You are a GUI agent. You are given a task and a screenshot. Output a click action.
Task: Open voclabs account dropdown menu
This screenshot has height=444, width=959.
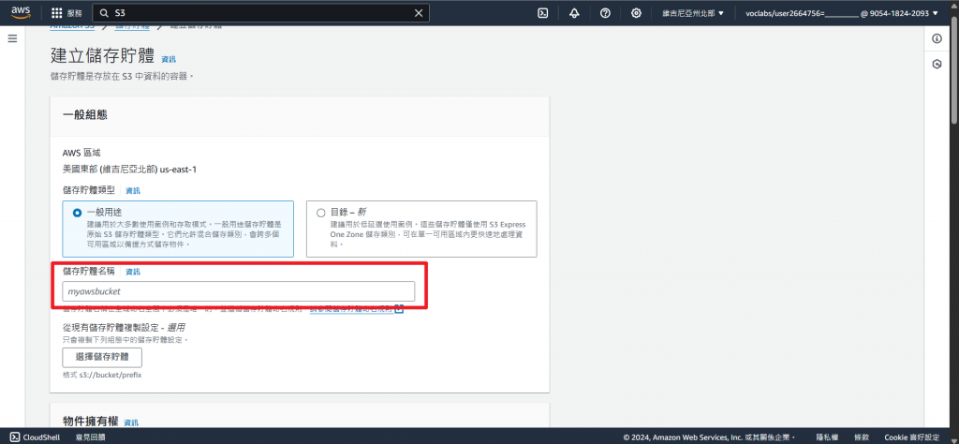pos(841,13)
